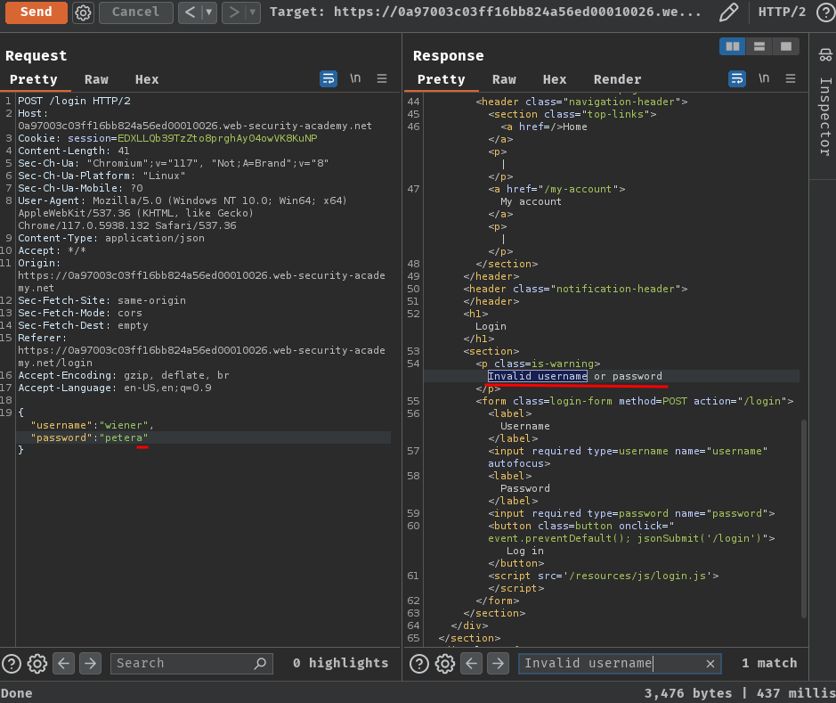Viewport: 836px width, 703px height.
Task: Open Response panel hamburger menu
Action: click(791, 78)
